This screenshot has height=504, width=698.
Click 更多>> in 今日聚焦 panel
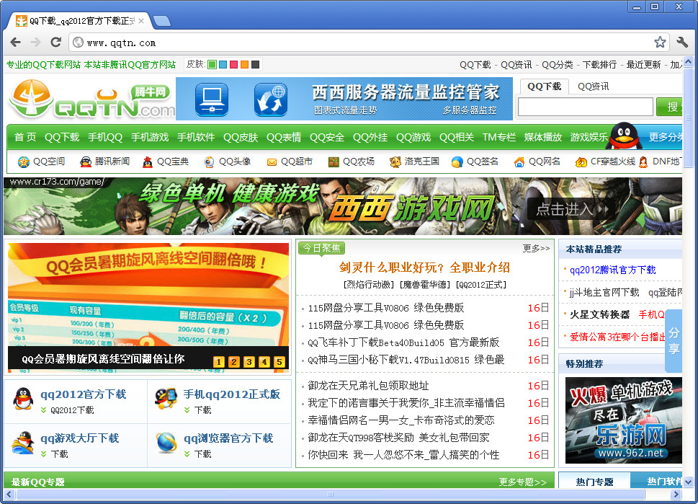point(537,248)
